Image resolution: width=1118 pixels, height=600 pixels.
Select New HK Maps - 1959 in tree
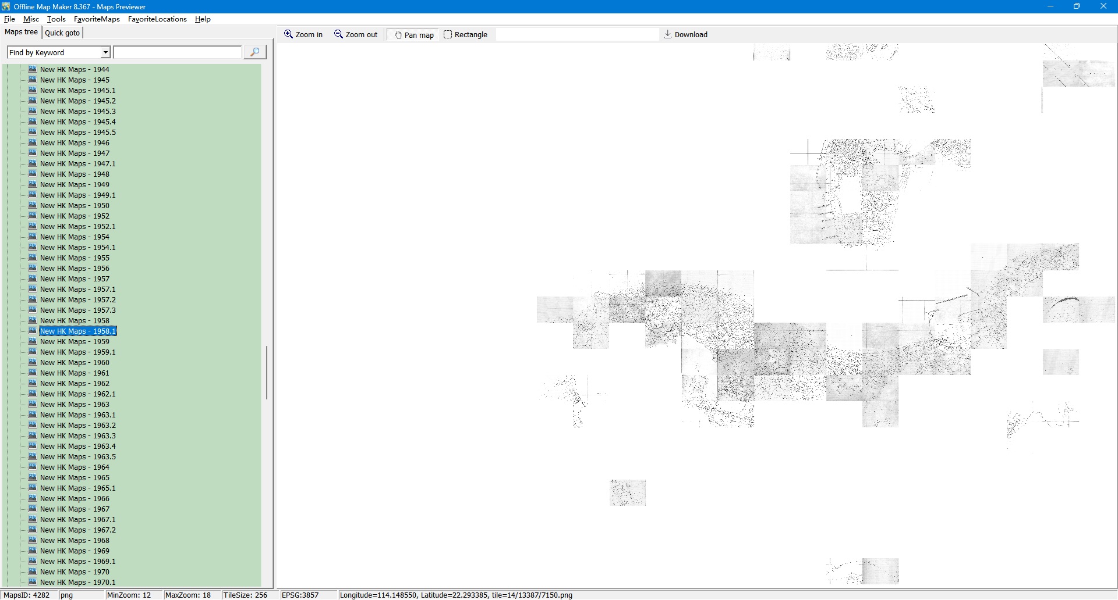tap(75, 342)
